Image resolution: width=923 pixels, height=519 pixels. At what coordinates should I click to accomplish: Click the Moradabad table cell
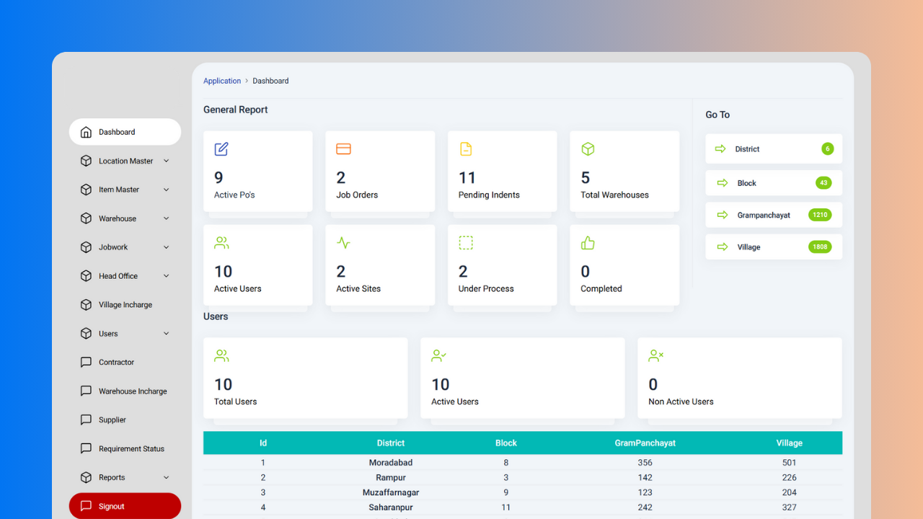pyautogui.click(x=391, y=463)
